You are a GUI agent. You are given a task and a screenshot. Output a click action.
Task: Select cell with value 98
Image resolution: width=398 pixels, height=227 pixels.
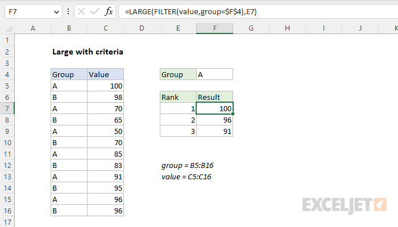coord(106,97)
